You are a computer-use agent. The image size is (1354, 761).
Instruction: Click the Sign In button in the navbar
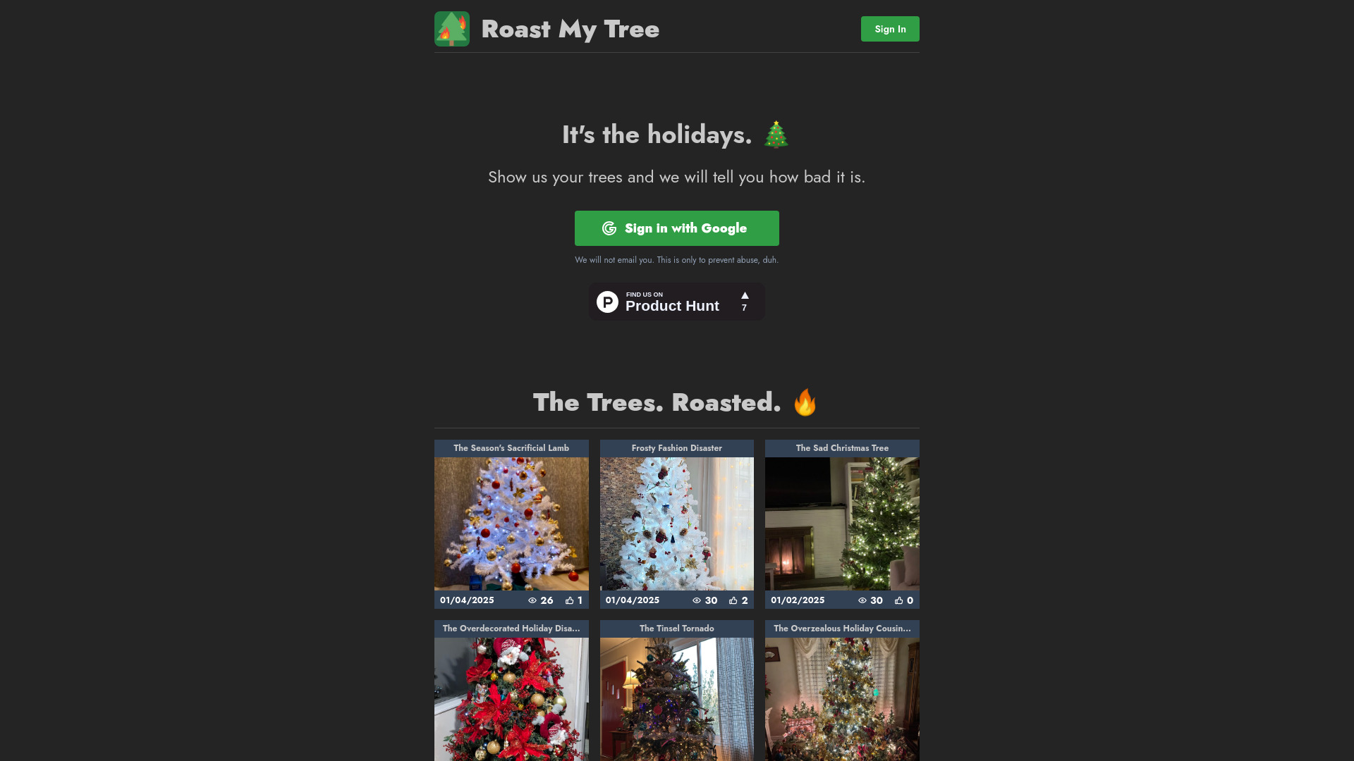pyautogui.click(x=890, y=29)
